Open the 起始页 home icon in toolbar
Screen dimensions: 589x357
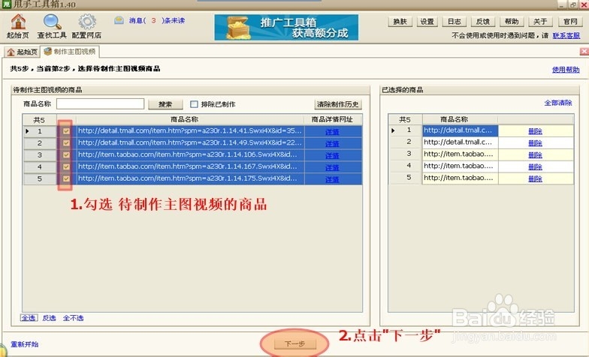coord(18,22)
